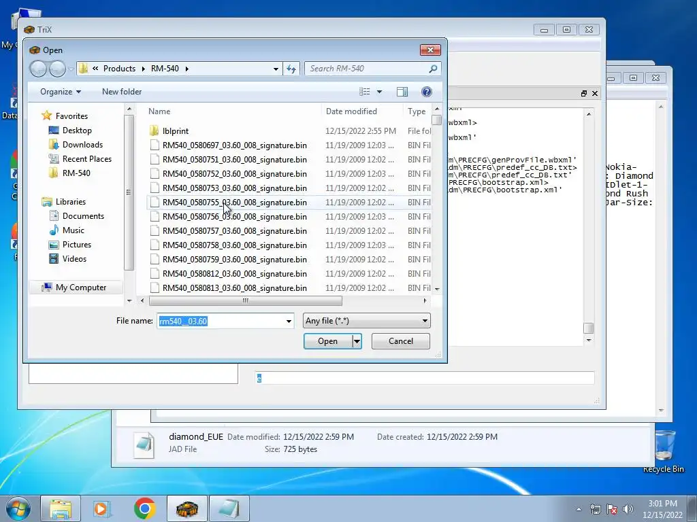Click the file list vertical scrollbar thumb

tap(437, 120)
